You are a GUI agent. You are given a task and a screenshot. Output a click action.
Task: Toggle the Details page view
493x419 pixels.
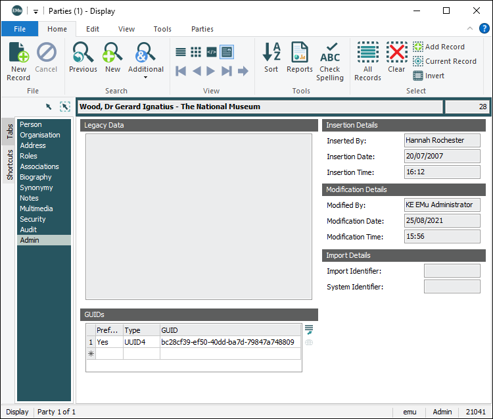point(227,52)
